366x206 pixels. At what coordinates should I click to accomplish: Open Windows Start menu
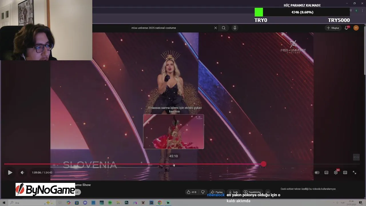click(x=4, y=203)
